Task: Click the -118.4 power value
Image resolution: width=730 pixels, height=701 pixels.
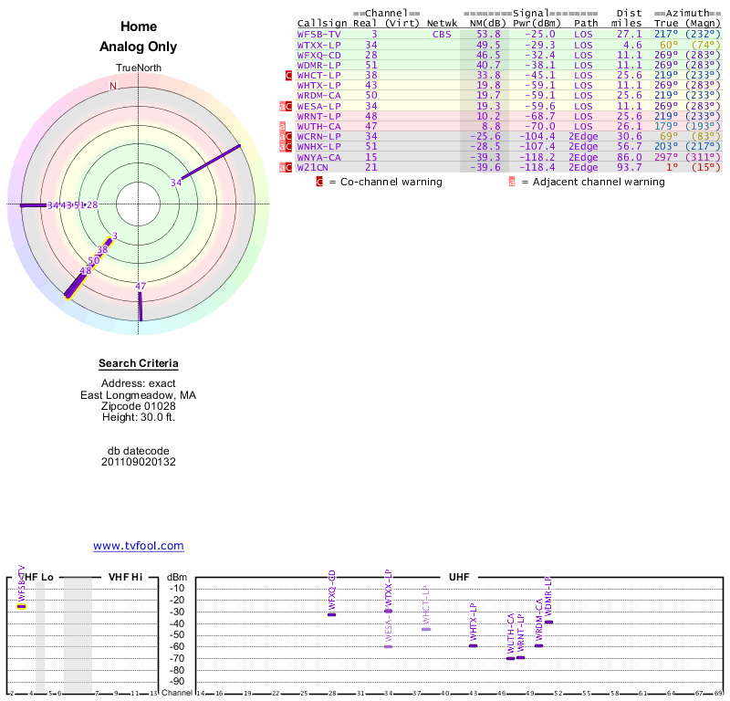Action: click(537, 167)
